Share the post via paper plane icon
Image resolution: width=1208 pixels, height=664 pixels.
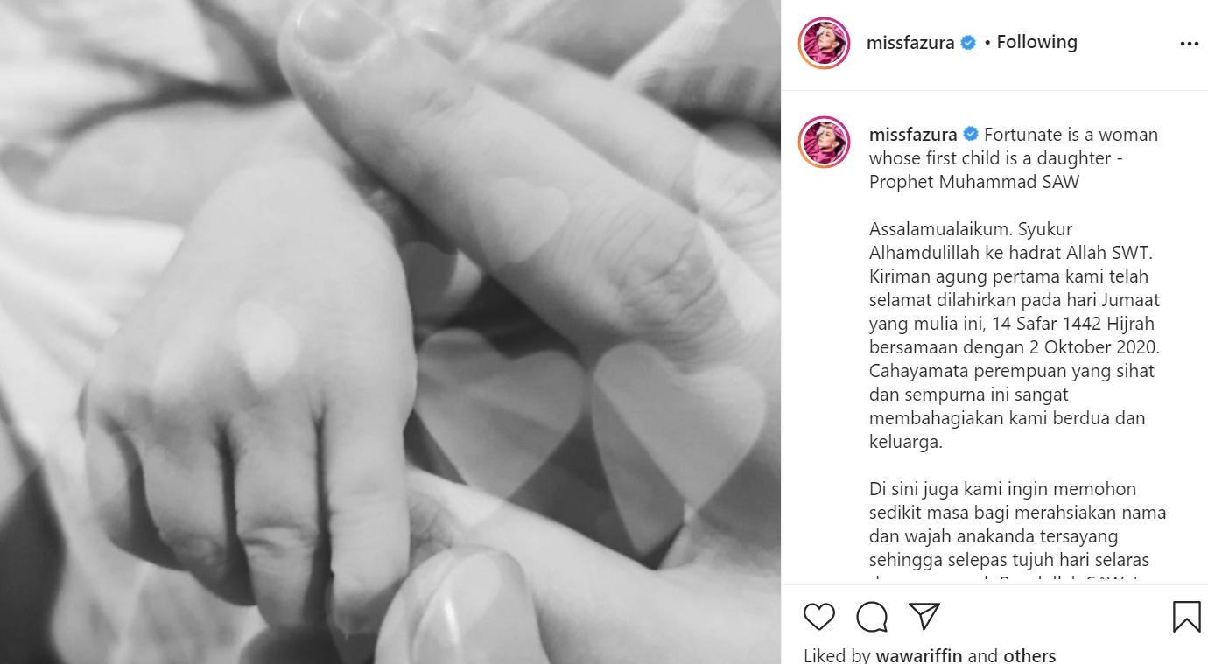pos(924,617)
